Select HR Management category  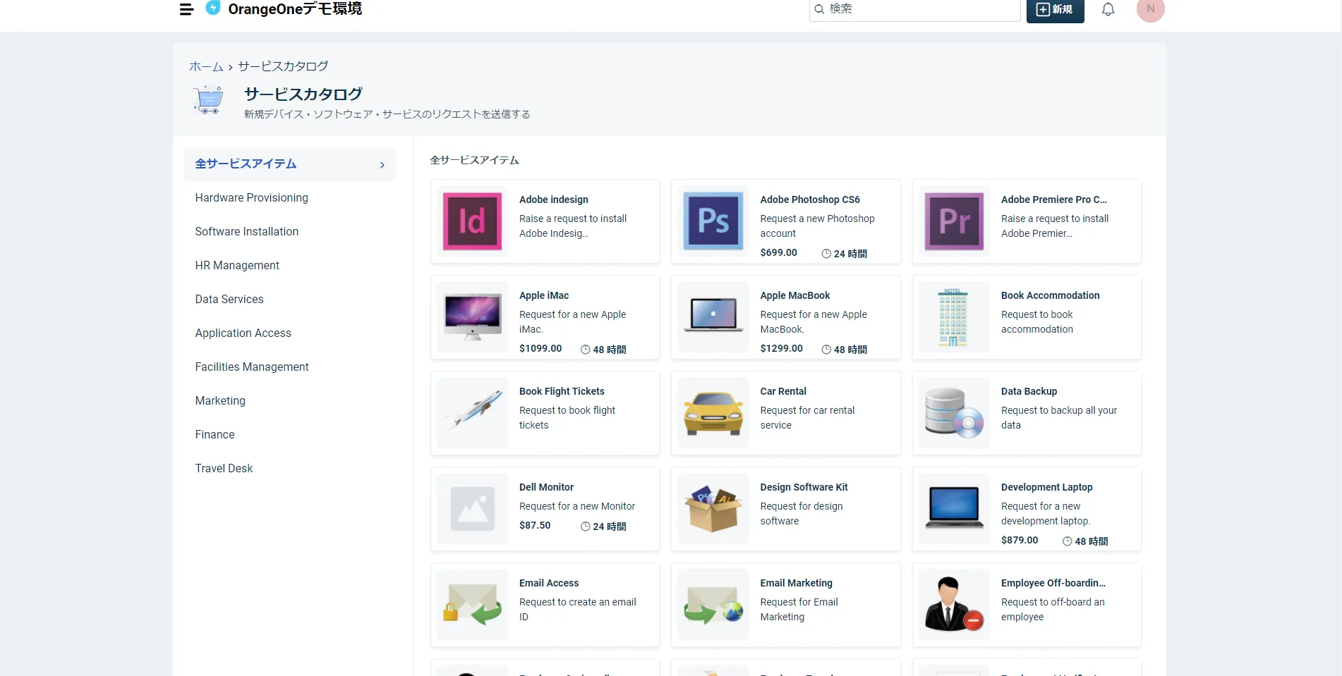237,266
